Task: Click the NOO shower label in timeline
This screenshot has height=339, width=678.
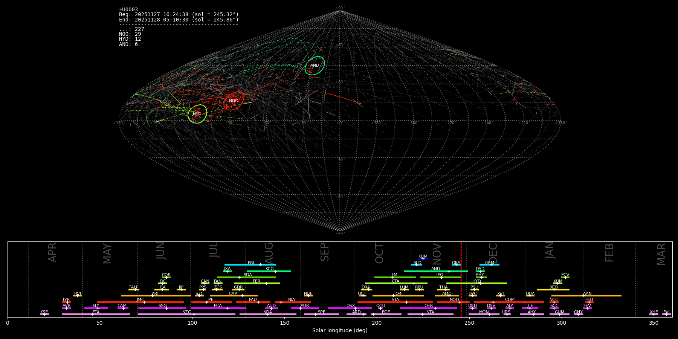Action: 454,300
